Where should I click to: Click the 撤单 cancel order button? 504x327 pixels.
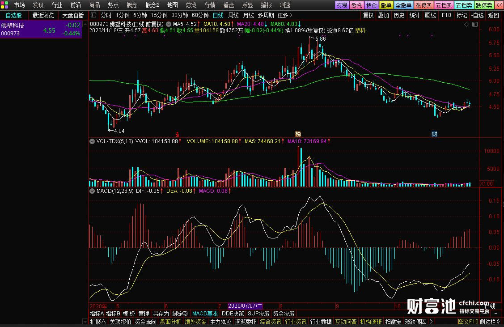(386, 5)
